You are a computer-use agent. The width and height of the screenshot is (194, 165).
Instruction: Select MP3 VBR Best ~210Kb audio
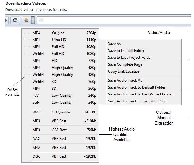click(x=60, y=121)
